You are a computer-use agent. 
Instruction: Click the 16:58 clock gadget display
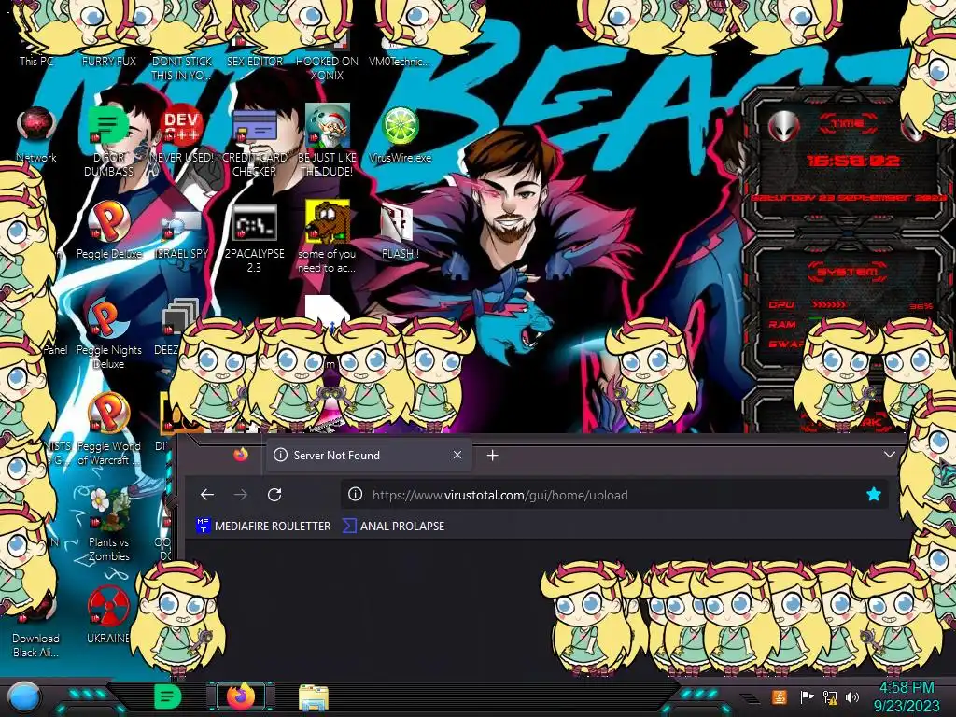(852, 161)
